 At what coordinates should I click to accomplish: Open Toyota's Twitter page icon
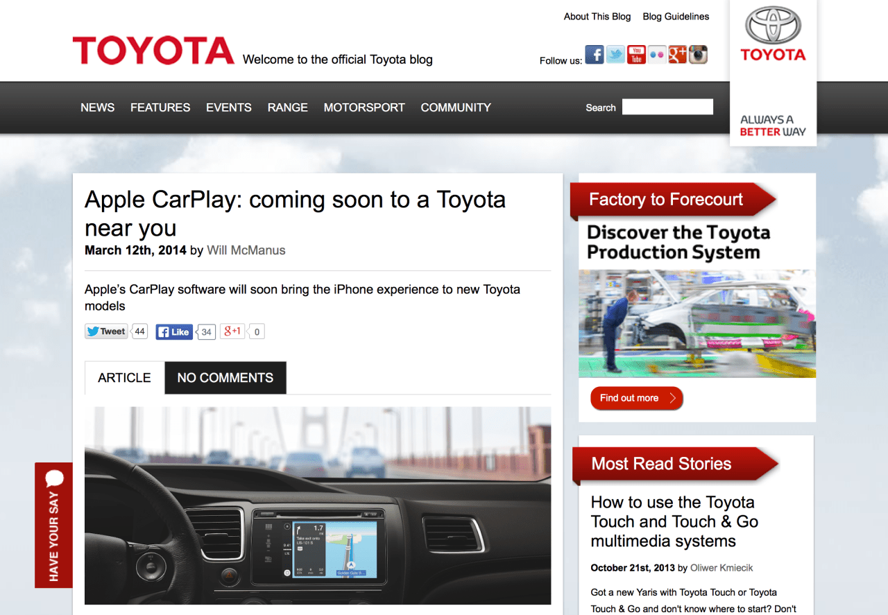[615, 54]
